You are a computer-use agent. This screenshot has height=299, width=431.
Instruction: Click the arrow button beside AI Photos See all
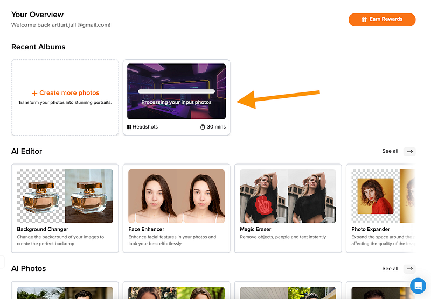coord(409,269)
